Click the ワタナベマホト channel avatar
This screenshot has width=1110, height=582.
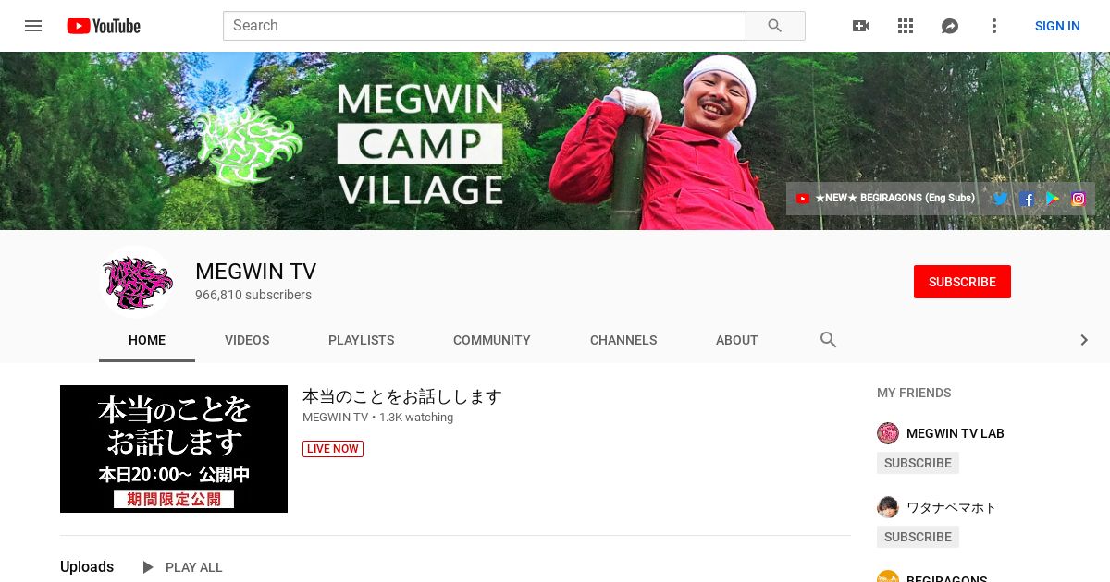point(888,507)
